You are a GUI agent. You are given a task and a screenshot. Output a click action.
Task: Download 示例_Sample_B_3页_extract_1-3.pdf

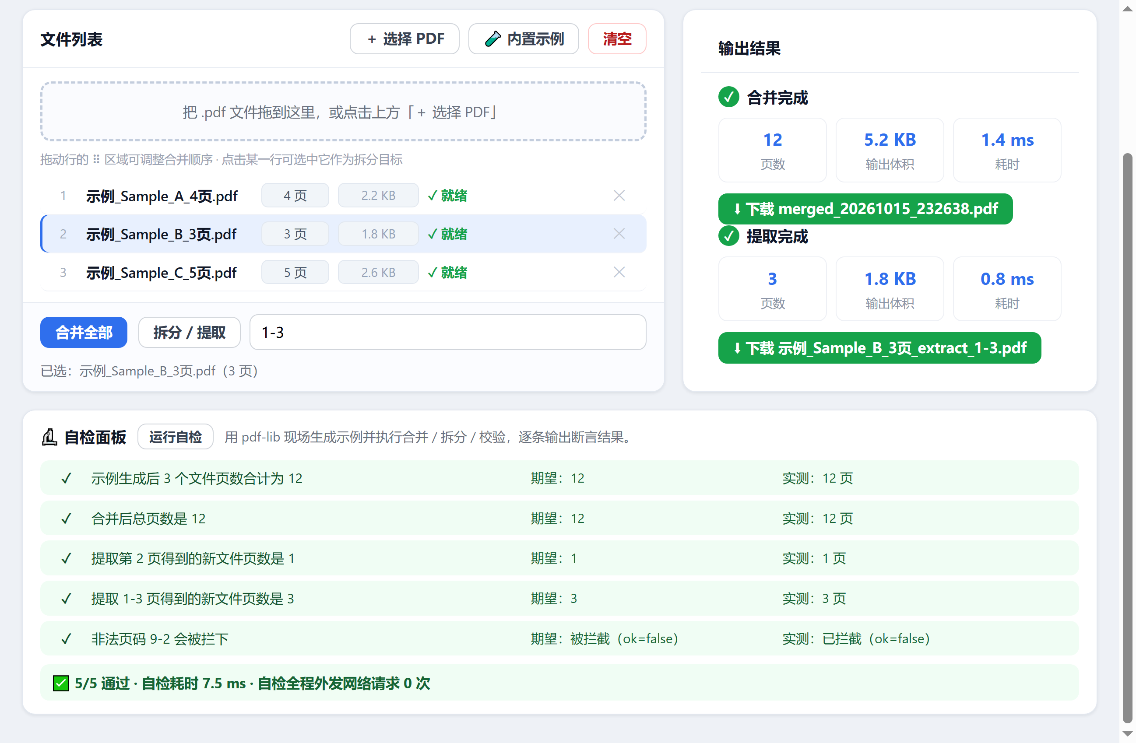[x=879, y=348]
